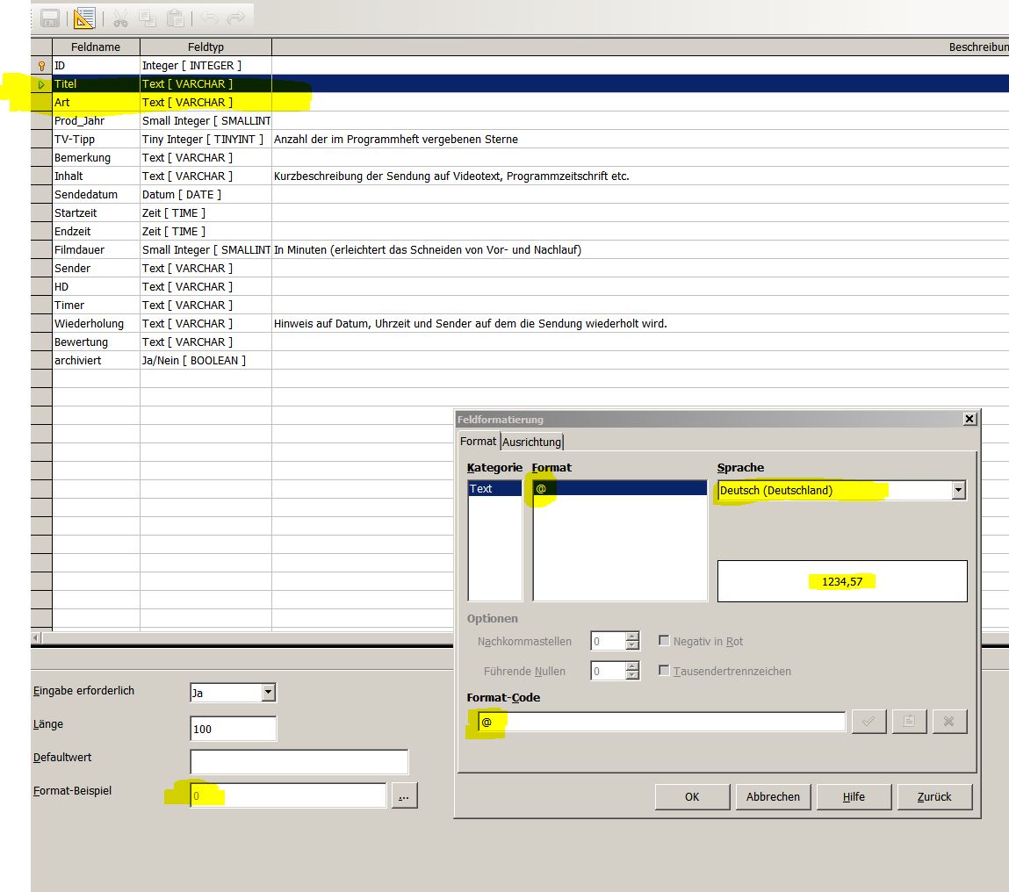1009x892 pixels.
Task: Select the Inhalt field name cell
Action: pyautogui.click(x=96, y=176)
